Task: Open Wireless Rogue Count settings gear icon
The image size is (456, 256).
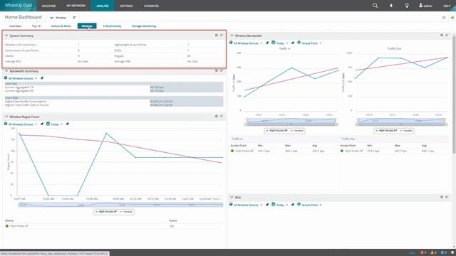Action: coord(217,116)
